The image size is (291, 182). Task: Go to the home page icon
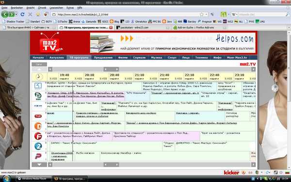(38, 14)
